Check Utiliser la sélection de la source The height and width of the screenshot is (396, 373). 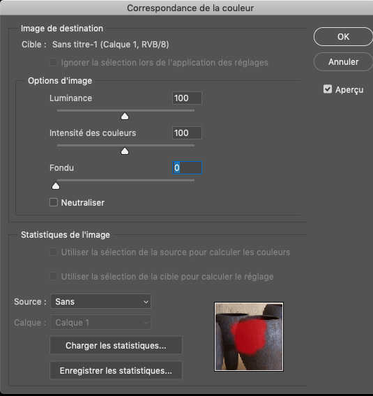click(x=54, y=252)
